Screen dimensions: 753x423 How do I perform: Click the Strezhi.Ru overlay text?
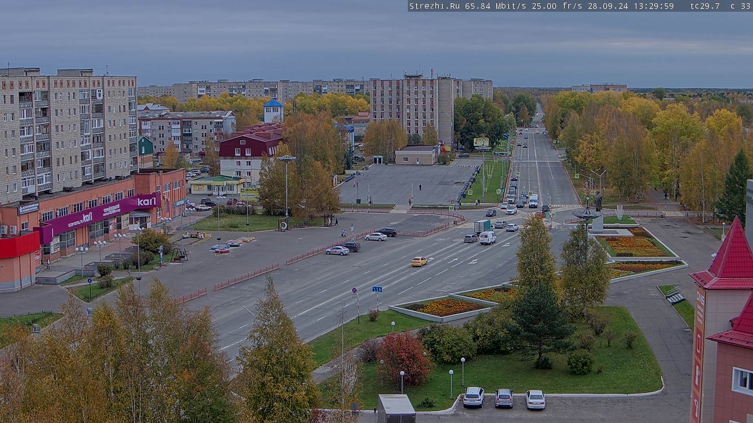435,6
